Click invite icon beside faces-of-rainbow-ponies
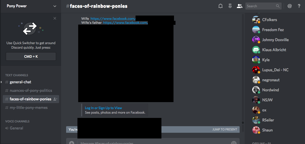305x144 pixels. [x=55, y=99]
